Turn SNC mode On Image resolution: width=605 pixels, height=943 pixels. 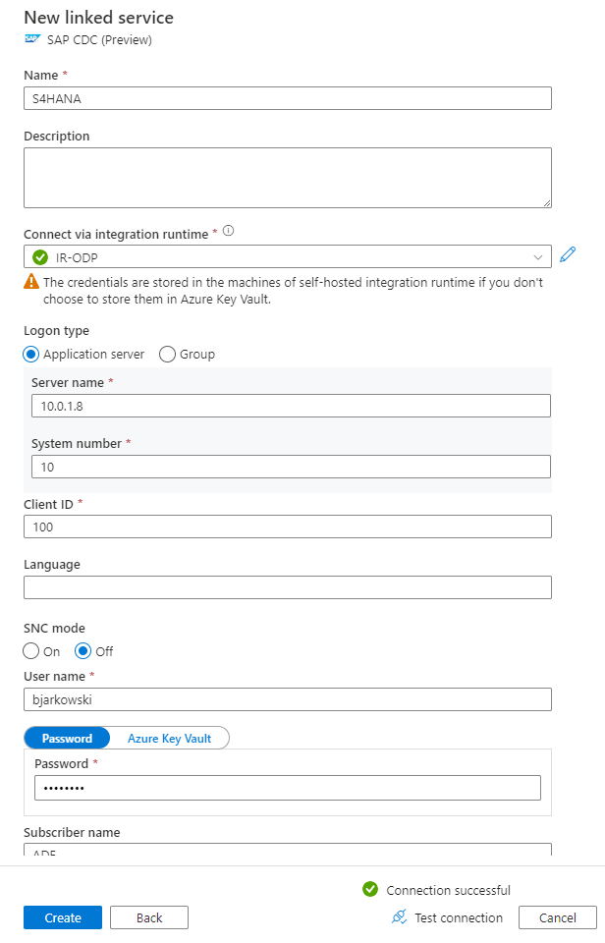click(30, 651)
